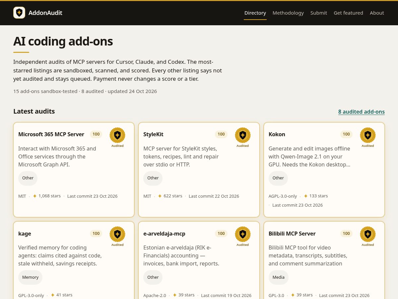Click the star icon on Bilibili MCP Server card
This screenshot has height=299, width=398.
click(x=293, y=295)
